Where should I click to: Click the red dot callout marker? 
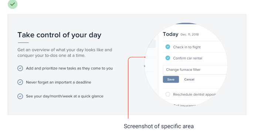145,57
